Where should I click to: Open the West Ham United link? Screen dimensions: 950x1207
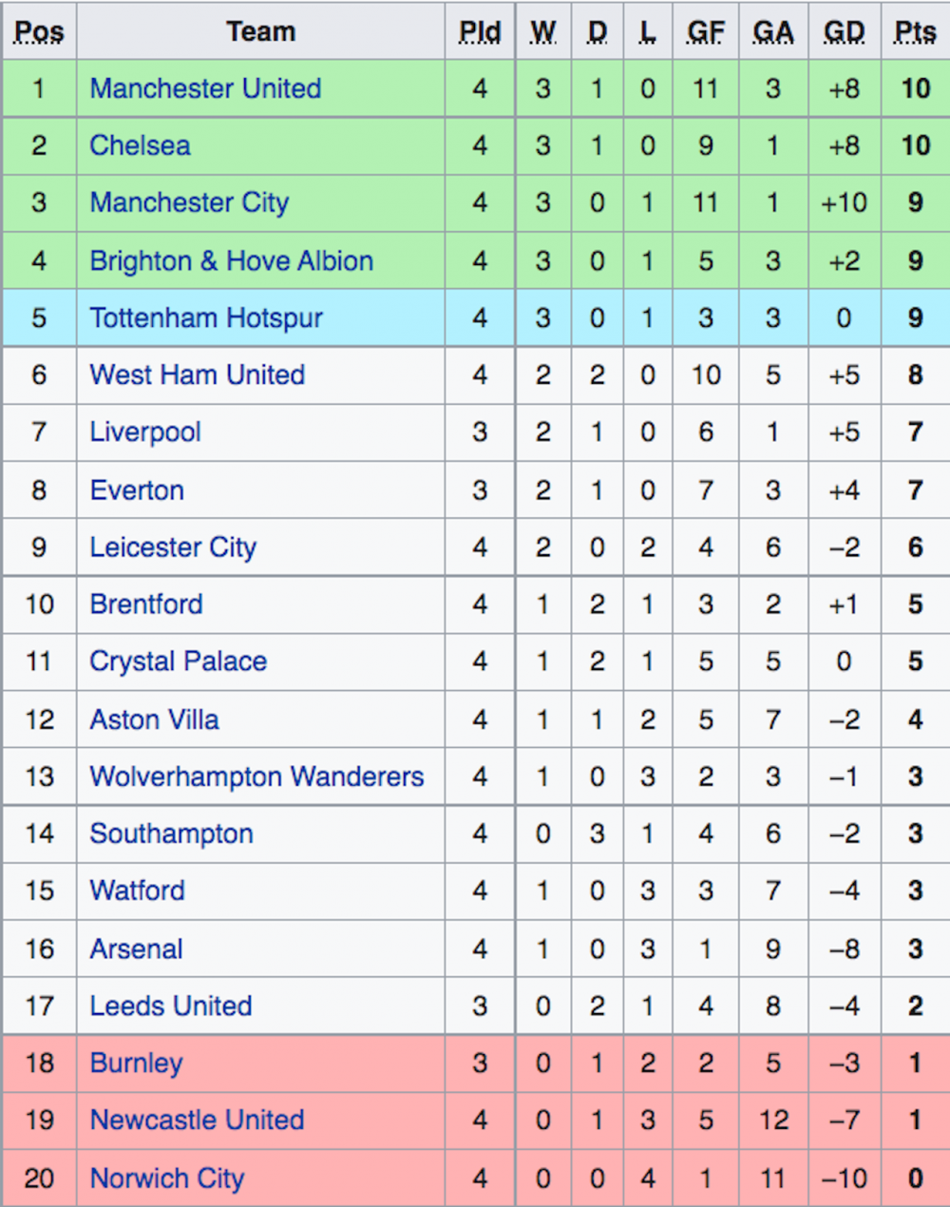click(x=197, y=374)
